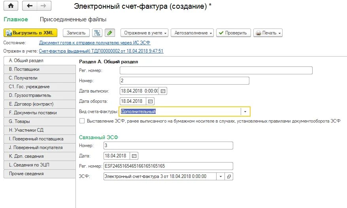Screen dimensions: 347x208
Task: Open the document state link
Action: [x=95, y=43]
